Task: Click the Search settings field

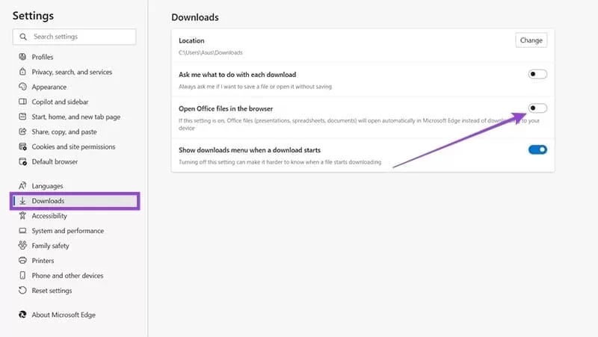Action: (75, 37)
